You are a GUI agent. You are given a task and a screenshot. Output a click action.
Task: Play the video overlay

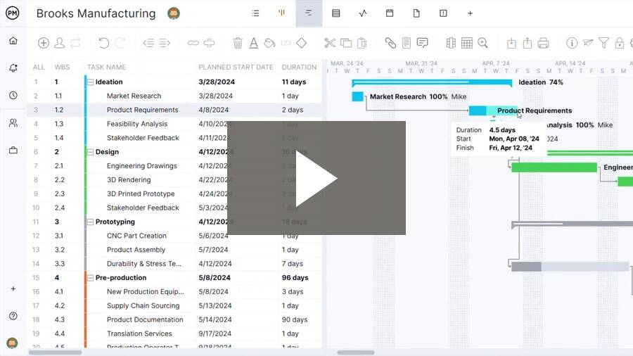[316, 178]
